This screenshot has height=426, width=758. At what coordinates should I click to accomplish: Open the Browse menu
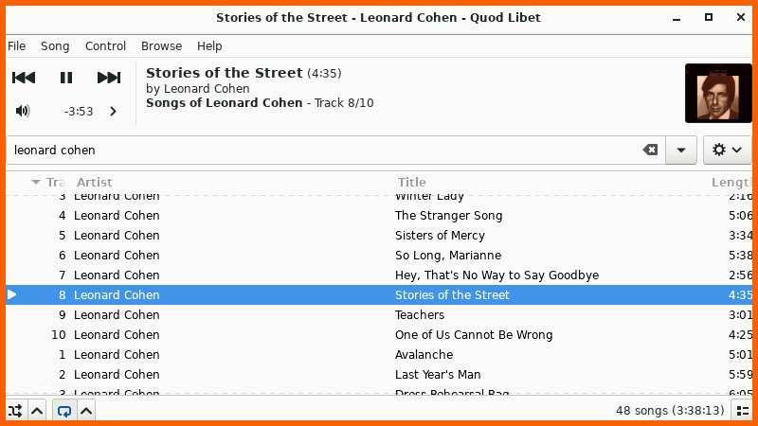point(161,46)
